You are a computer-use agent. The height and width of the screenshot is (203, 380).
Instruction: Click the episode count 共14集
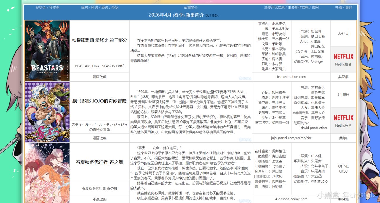[343, 199]
